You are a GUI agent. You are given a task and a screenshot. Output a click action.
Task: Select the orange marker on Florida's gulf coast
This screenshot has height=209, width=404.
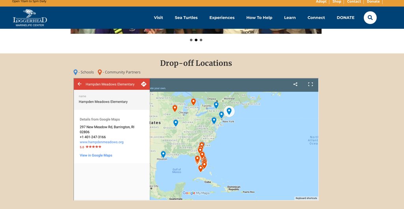pyautogui.click(x=197, y=159)
